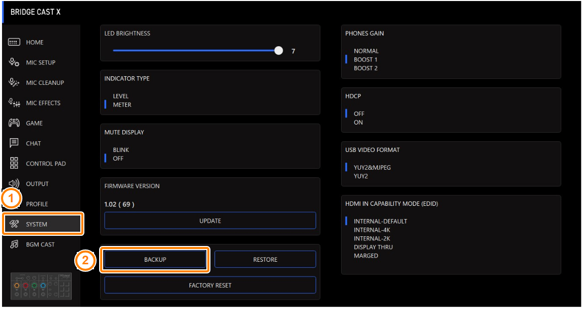583x309 pixels.
Task: Click the System tools icon
Action: coord(14,224)
